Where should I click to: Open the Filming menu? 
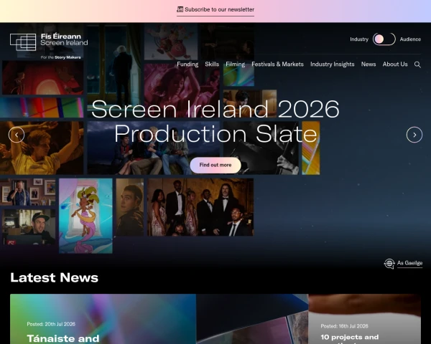coord(236,64)
